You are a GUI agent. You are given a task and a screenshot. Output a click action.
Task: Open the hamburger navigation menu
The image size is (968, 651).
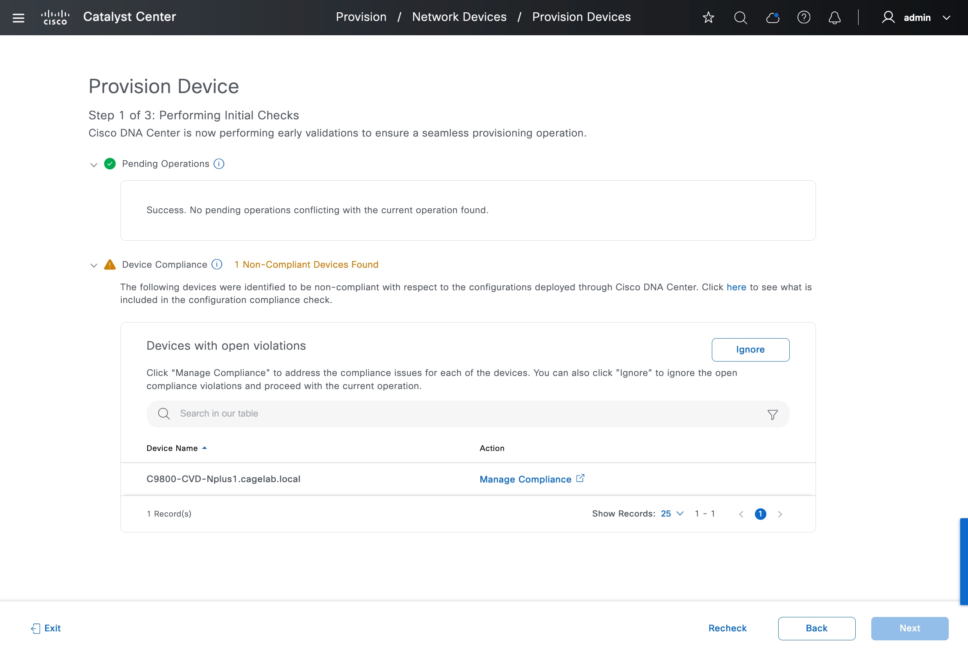point(18,18)
